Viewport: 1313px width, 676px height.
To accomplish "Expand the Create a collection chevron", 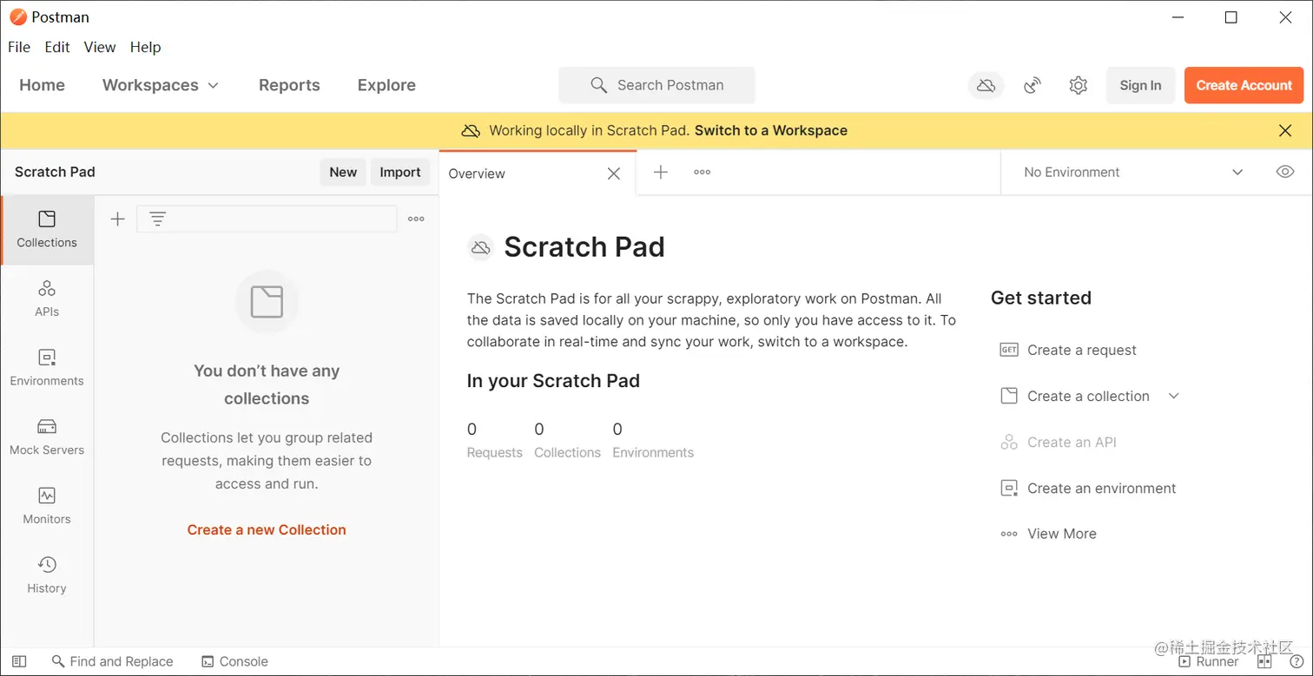I will click(1173, 396).
